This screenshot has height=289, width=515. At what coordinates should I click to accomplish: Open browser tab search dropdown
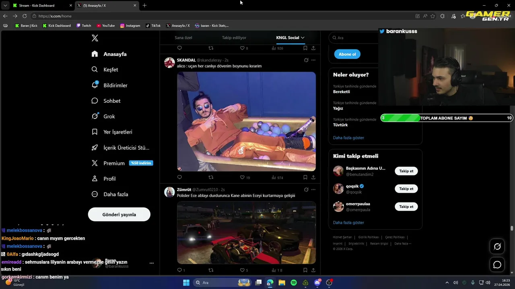click(x=5, y=6)
